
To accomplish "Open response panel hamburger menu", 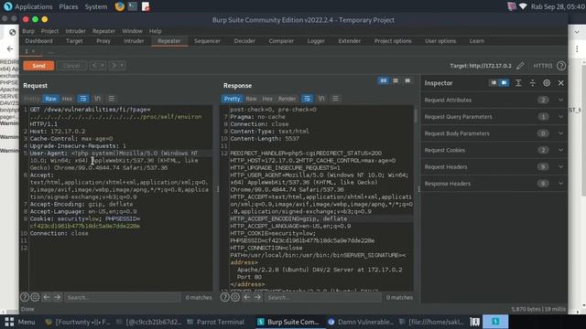I will point(336,99).
